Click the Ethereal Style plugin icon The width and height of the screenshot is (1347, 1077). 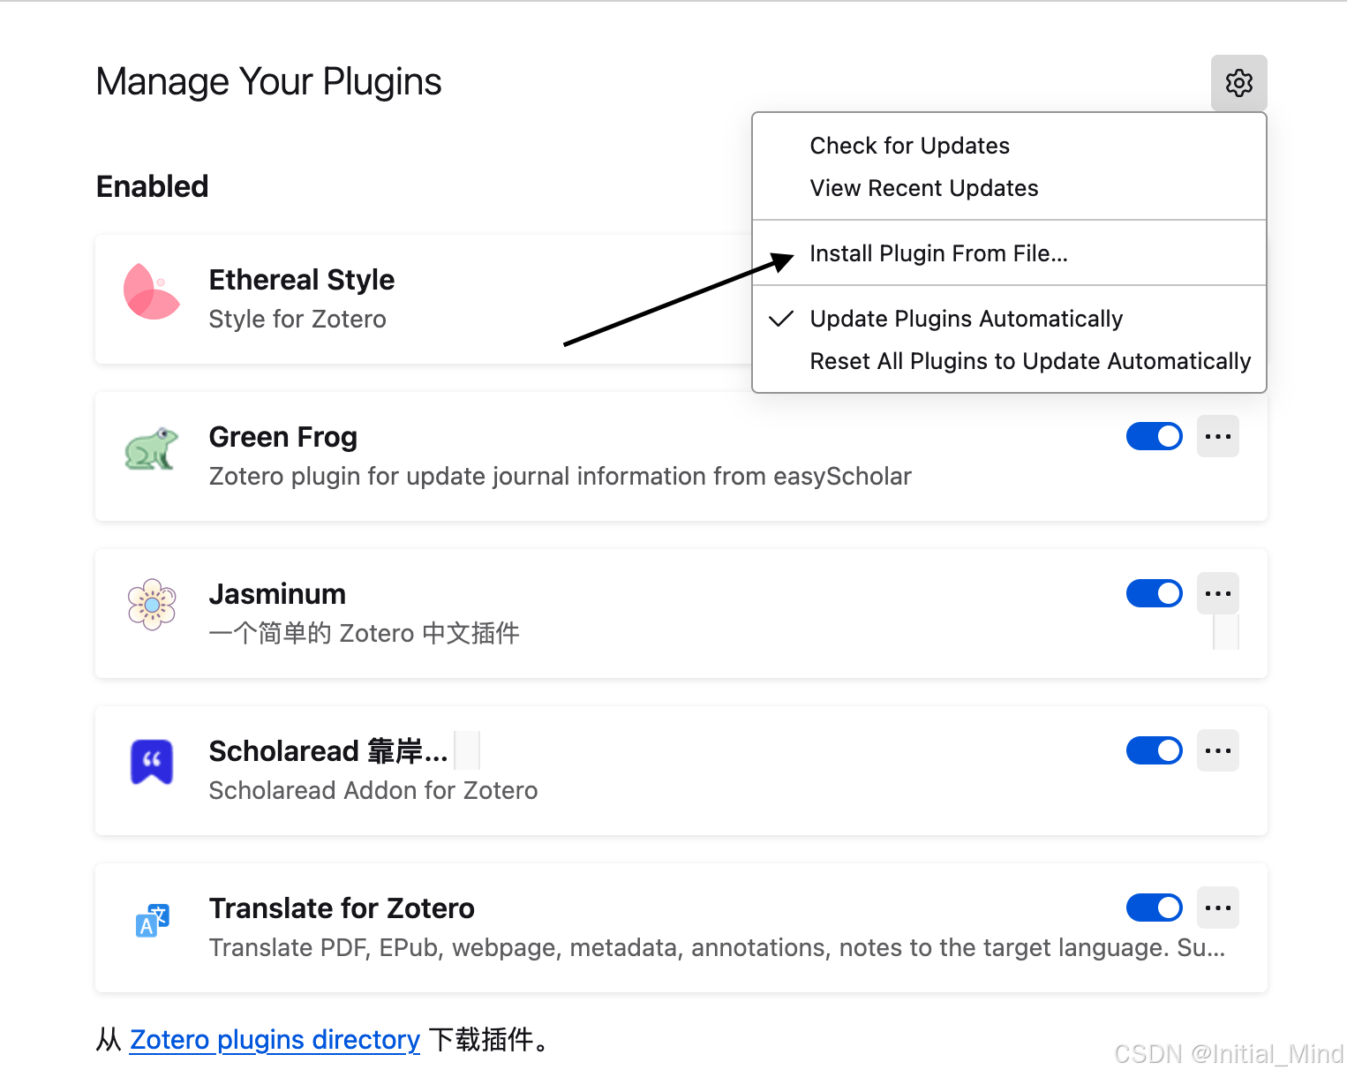tap(151, 291)
